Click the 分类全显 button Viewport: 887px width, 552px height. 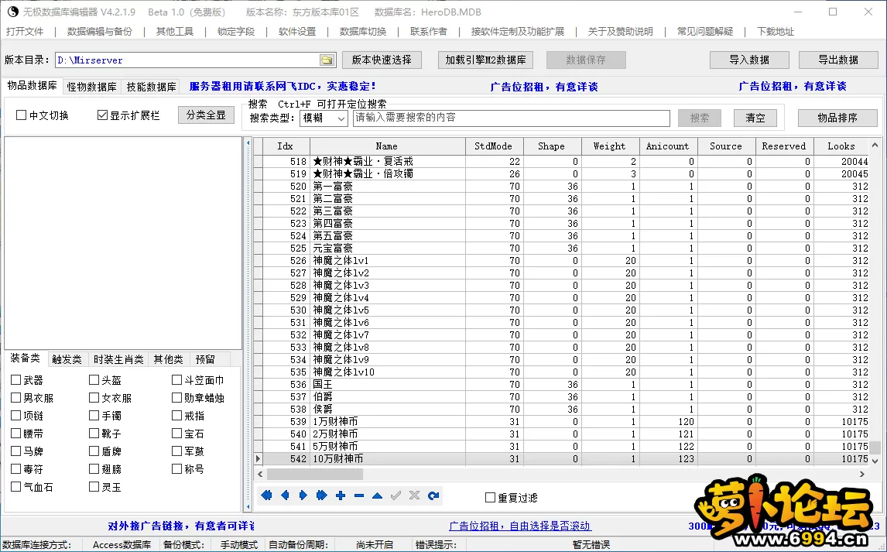click(x=206, y=115)
